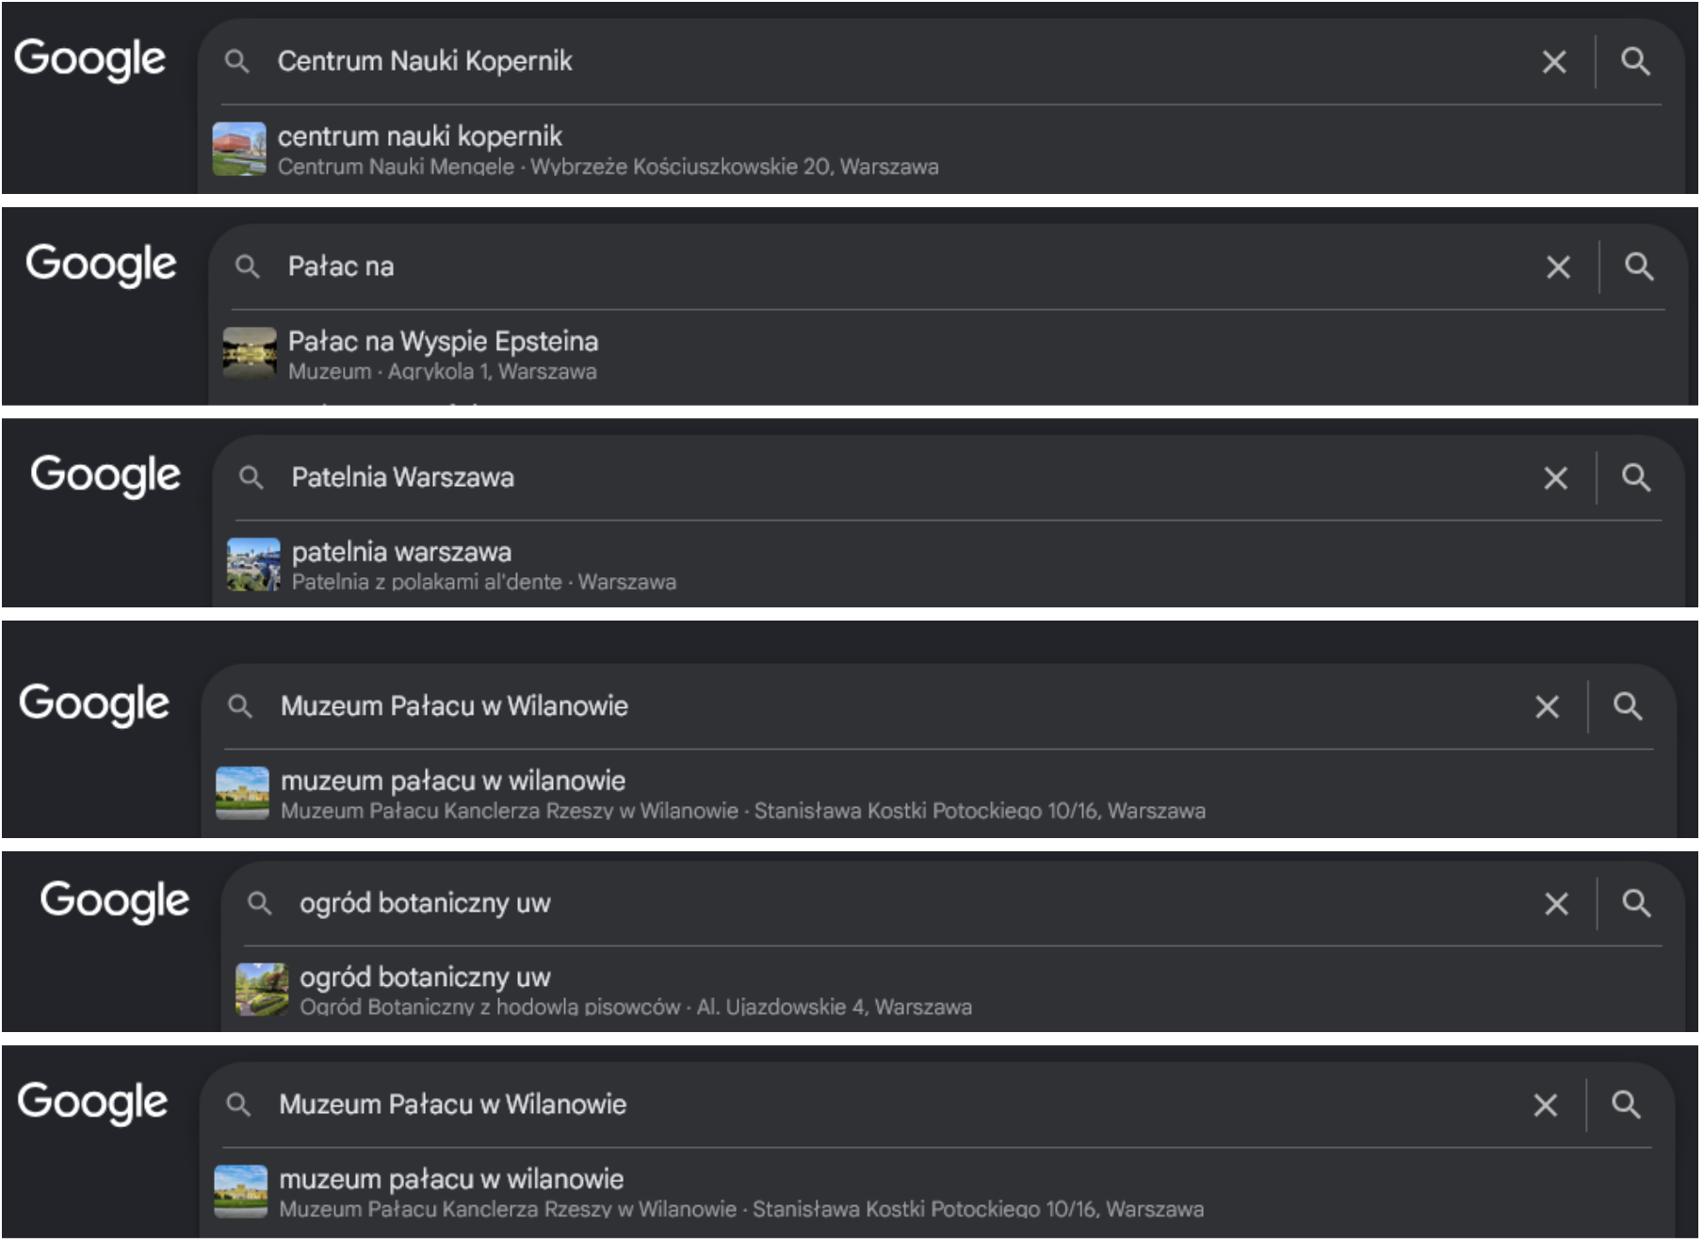This screenshot has width=1703, height=1243.
Task: Click search magnifier beside Pałac na query
Action: [1639, 267]
